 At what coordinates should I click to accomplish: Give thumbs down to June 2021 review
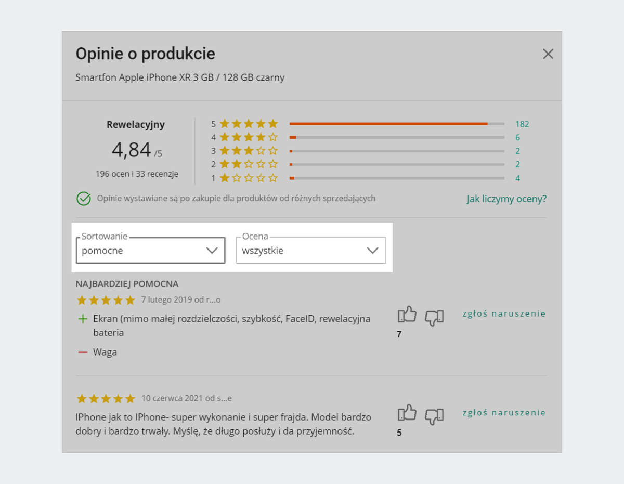[x=434, y=415]
